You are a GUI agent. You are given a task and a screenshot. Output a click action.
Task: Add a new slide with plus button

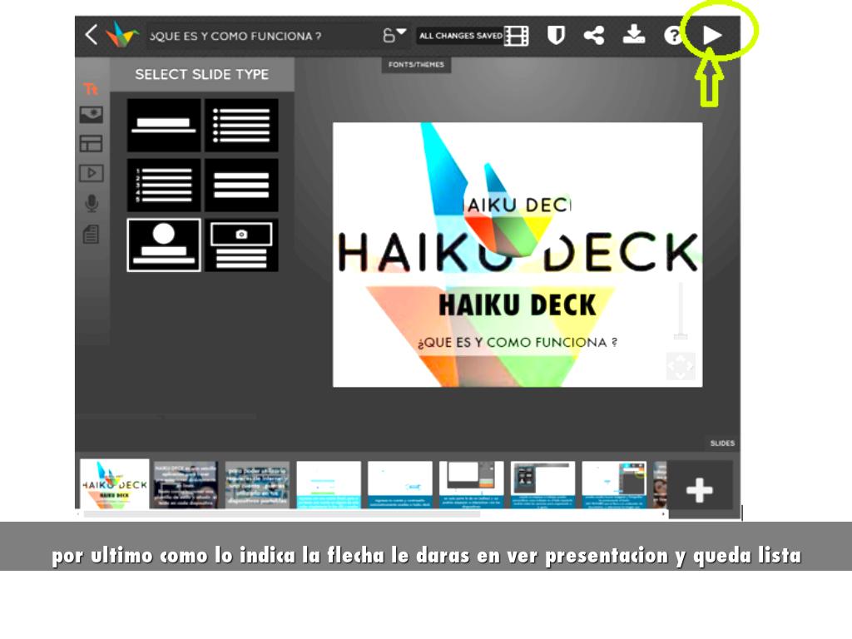(x=699, y=490)
